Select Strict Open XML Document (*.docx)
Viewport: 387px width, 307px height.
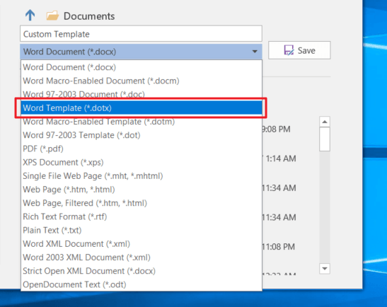pos(141,271)
